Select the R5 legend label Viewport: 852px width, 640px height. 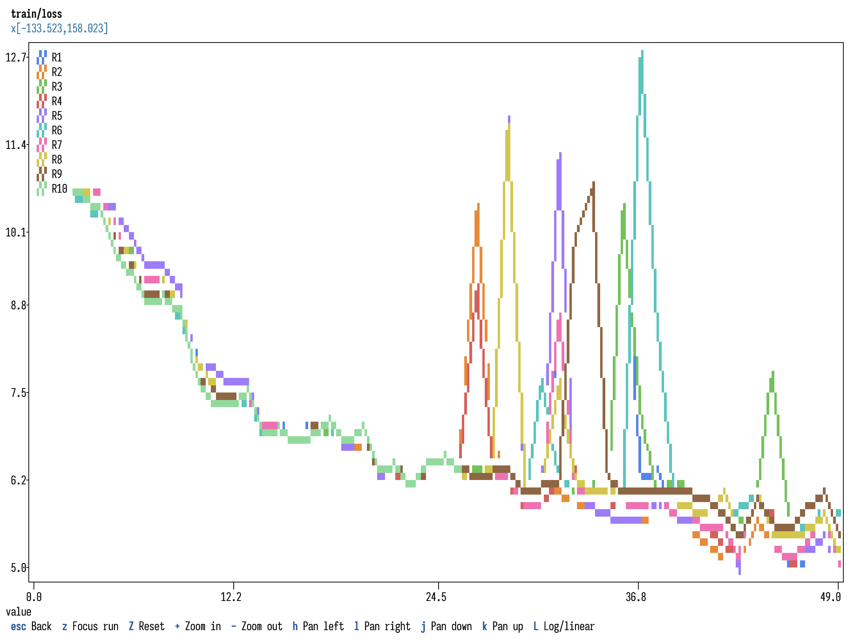pos(57,116)
